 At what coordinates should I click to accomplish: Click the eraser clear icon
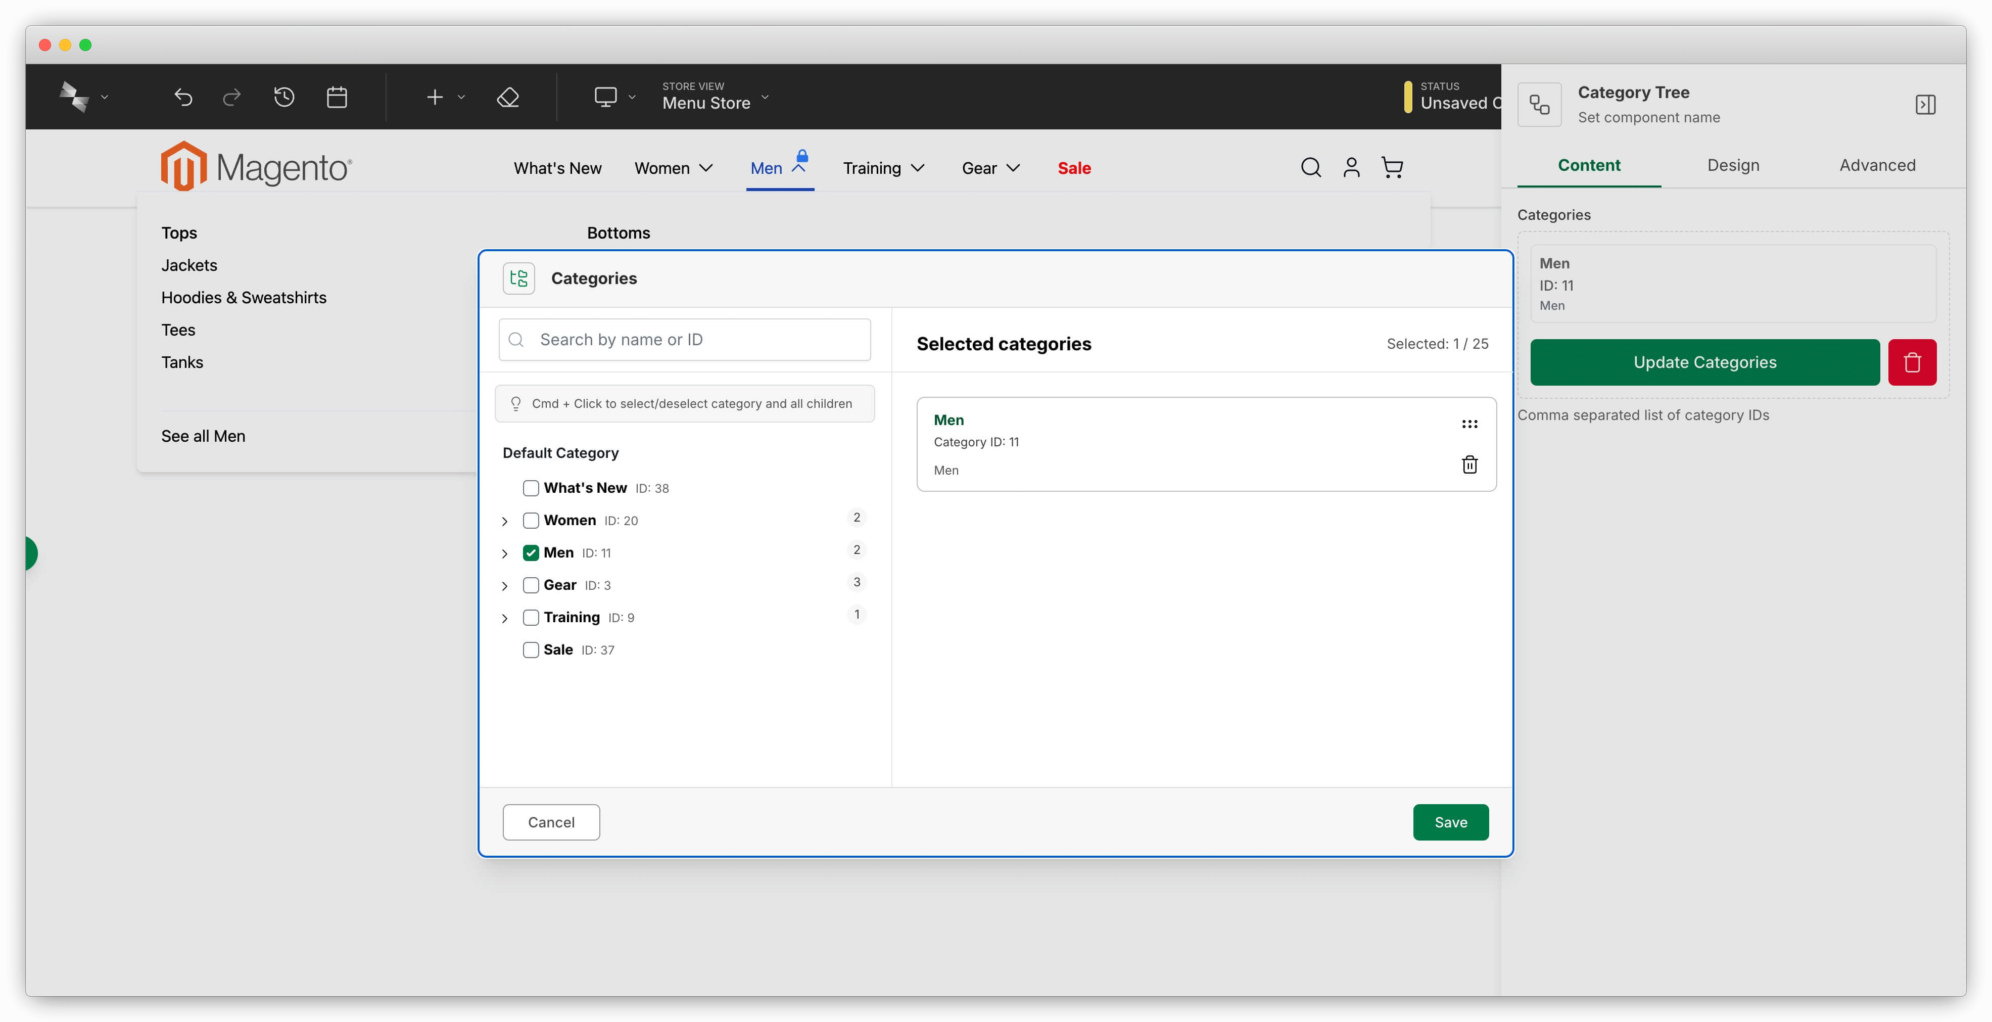point(508,97)
